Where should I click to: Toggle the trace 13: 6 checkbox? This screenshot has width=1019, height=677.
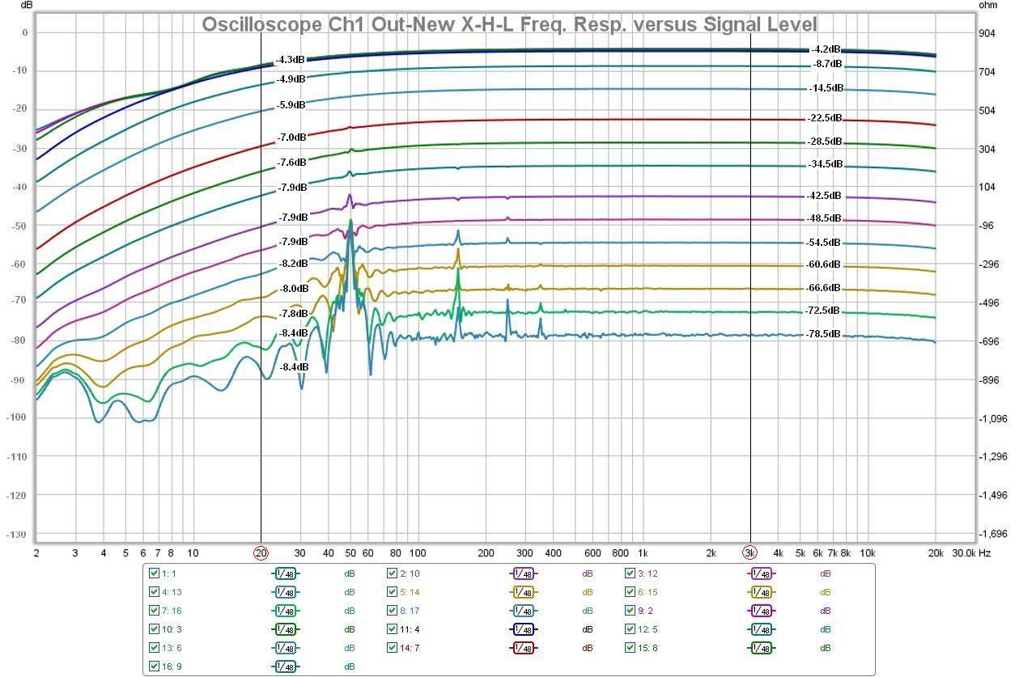pos(155,648)
